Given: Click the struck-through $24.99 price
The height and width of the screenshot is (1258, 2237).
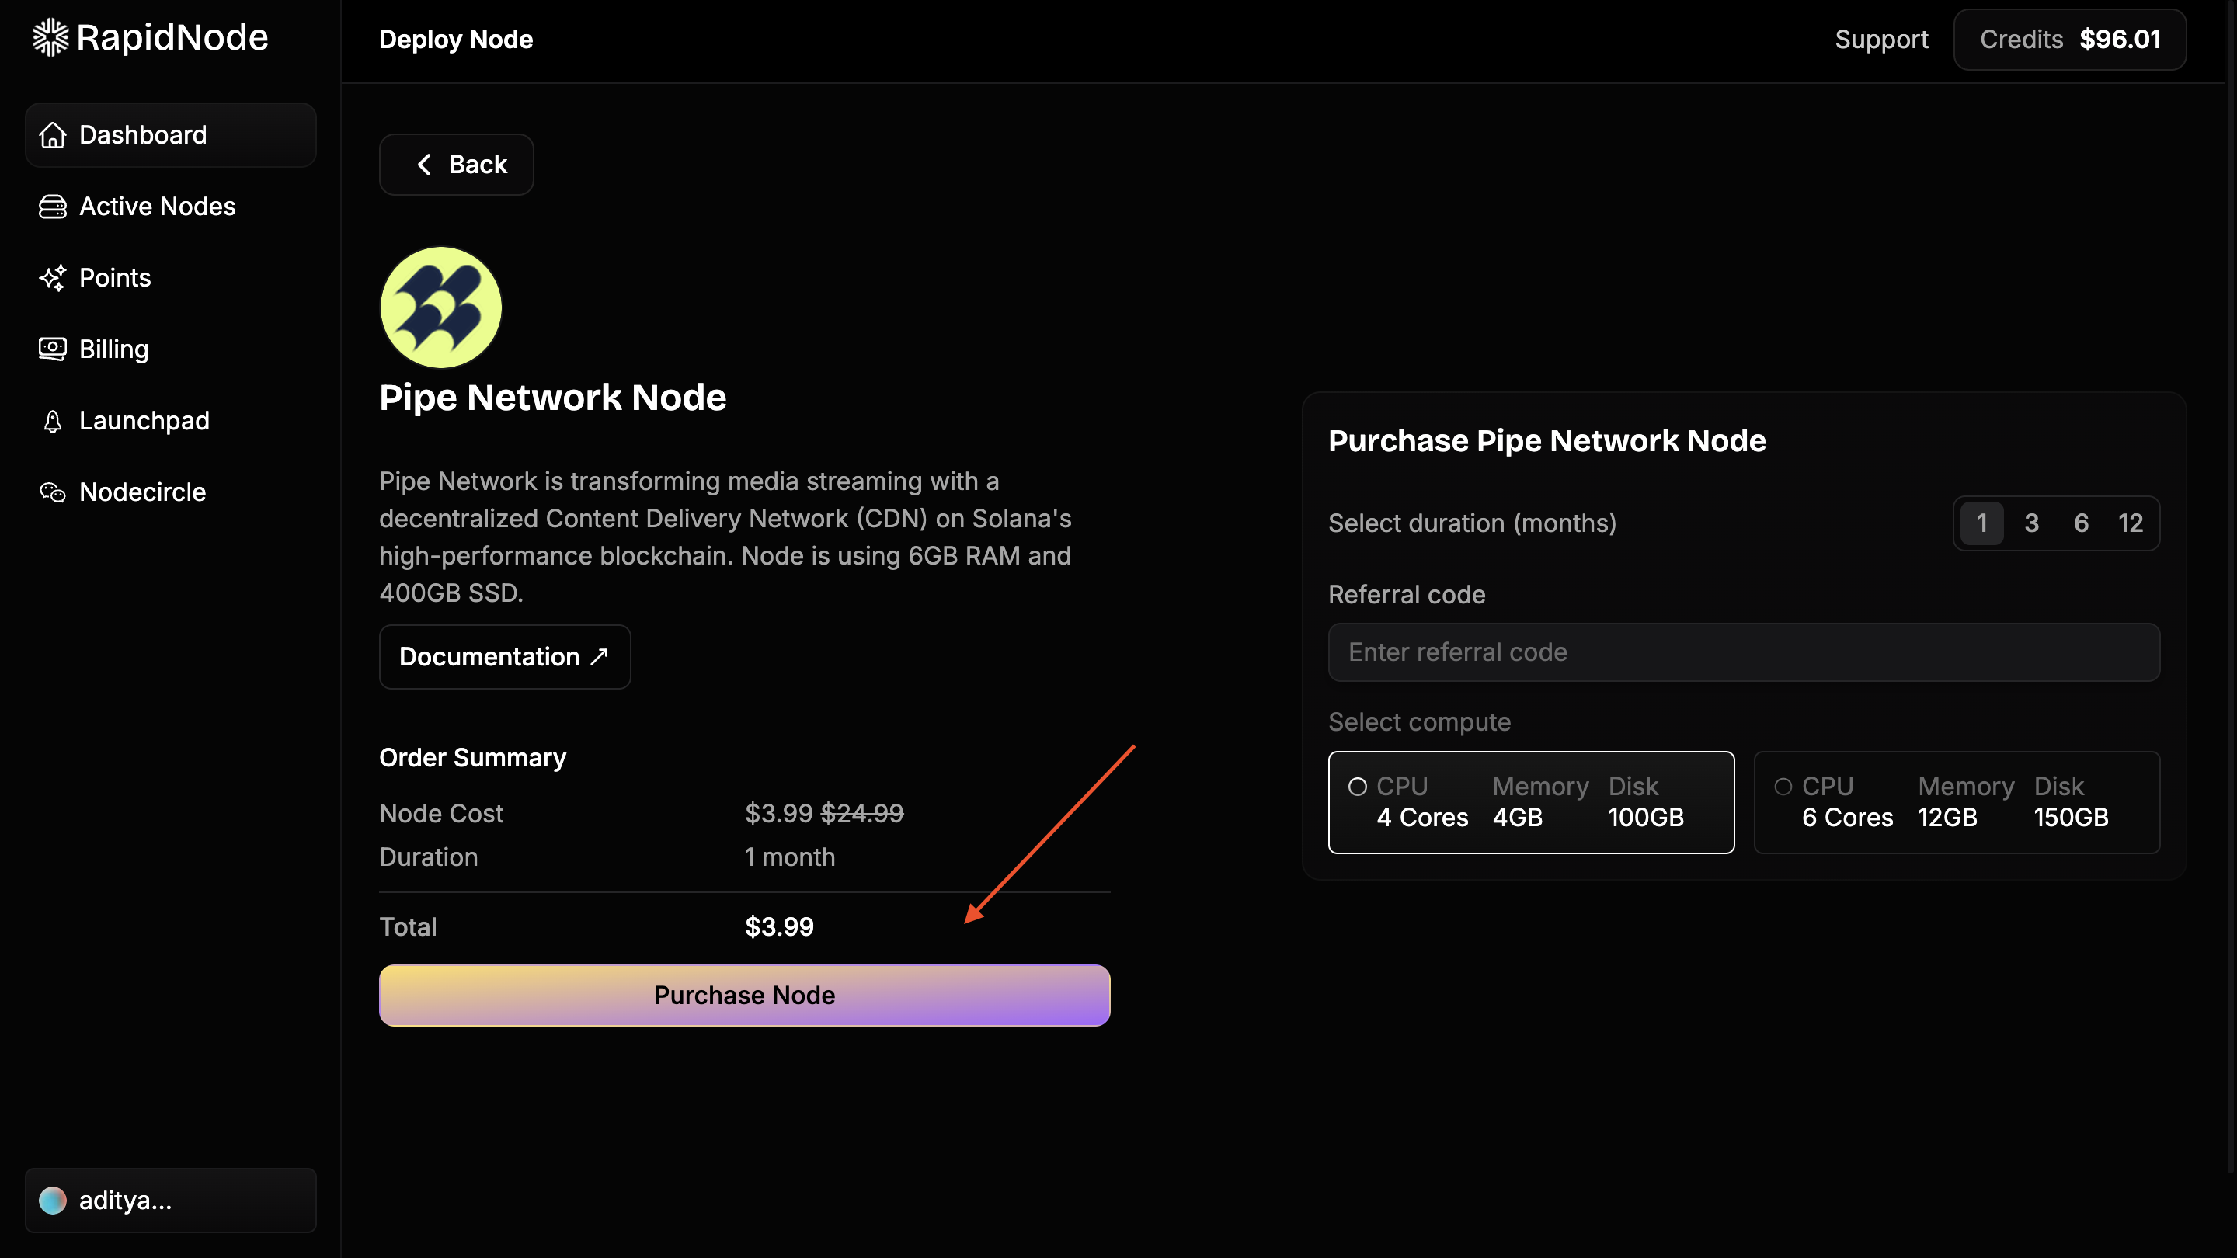Looking at the screenshot, I should 861,814.
